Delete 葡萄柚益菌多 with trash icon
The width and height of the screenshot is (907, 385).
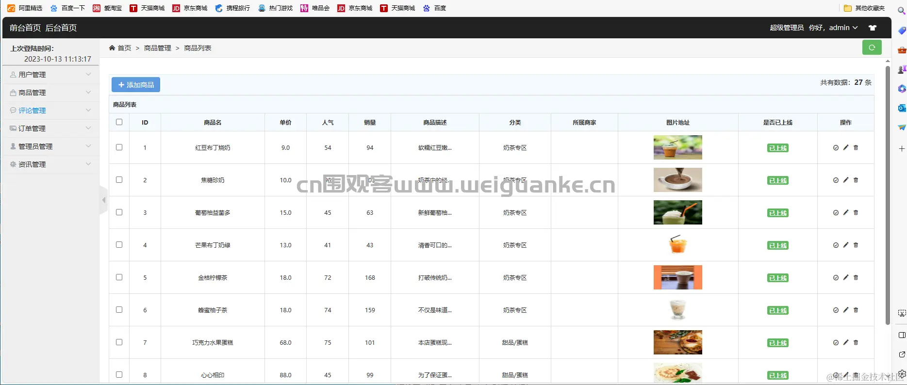pos(856,212)
